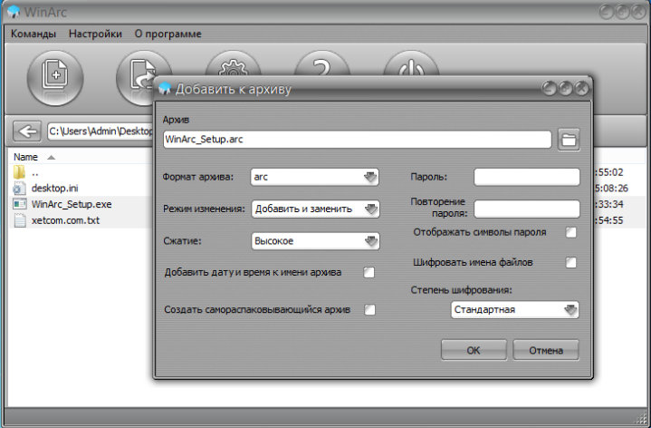Click the archive name field WinArc_Setup.arc

(x=357, y=140)
